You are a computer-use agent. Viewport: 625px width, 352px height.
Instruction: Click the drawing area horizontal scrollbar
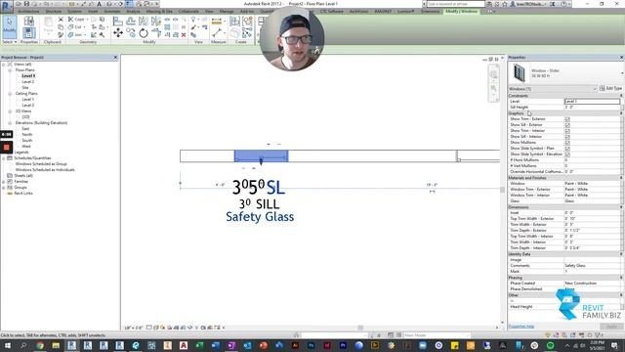(360, 328)
